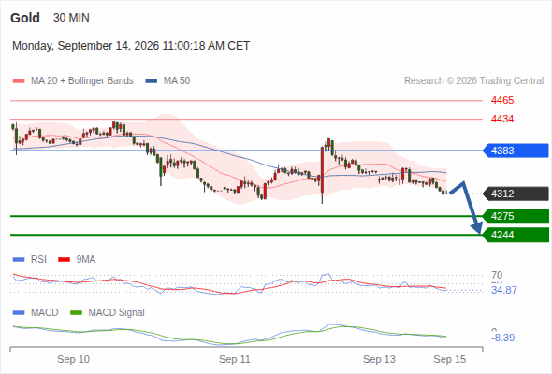Screen dimensions: 552x374
Task: Click the 4434 resistance label
Action: (x=502, y=120)
